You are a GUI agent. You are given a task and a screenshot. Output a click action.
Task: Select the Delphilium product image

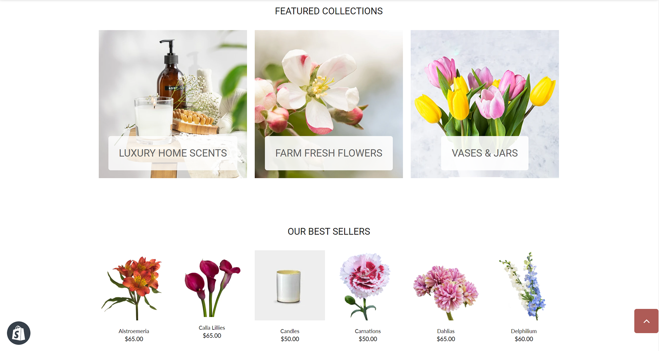click(x=524, y=285)
